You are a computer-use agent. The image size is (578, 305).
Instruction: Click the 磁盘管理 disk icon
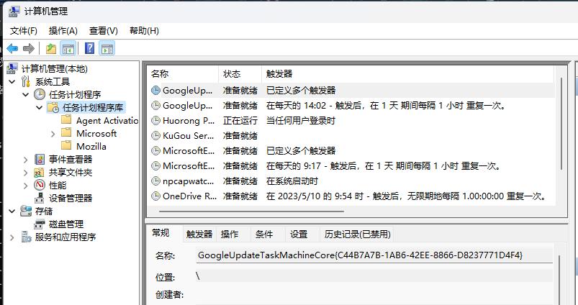coord(40,224)
